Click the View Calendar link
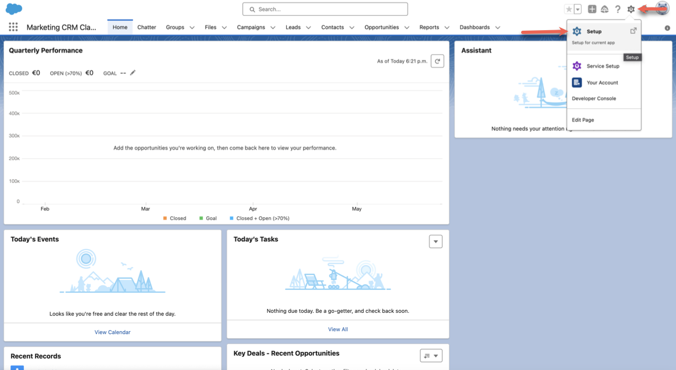 tap(112, 332)
